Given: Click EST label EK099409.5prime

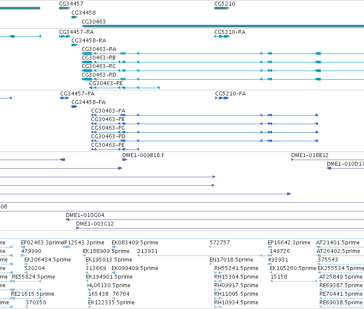Looking at the screenshot, I should coord(135,269).
